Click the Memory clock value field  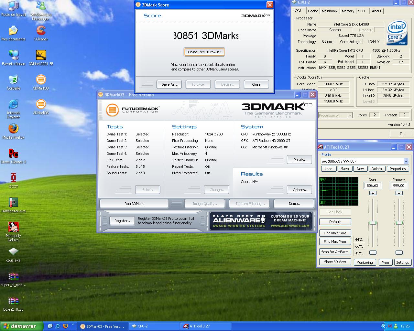pyautogui.click(x=399, y=186)
